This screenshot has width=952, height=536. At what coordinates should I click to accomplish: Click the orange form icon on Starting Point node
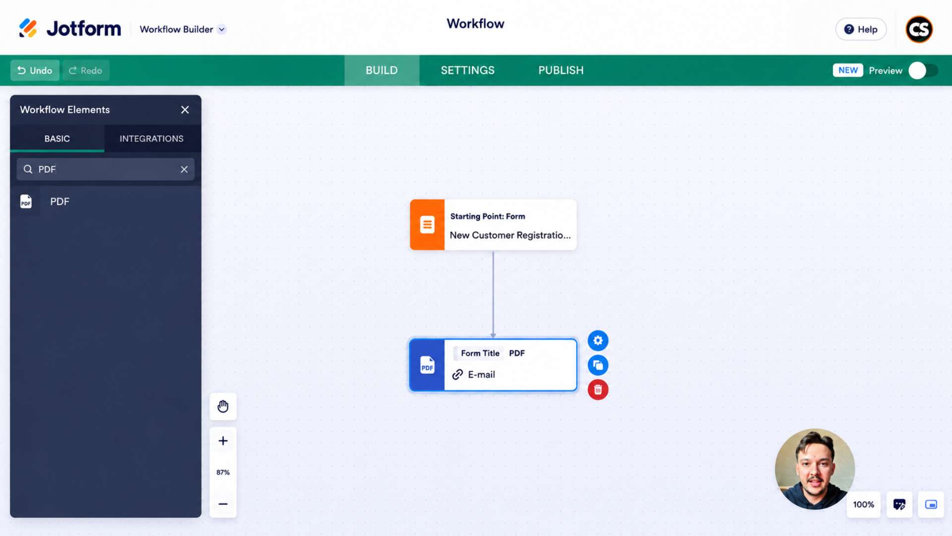[x=427, y=225]
